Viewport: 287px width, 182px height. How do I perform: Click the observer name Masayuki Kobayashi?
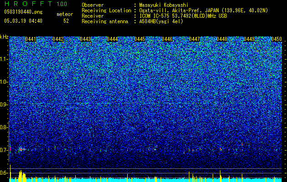click(164, 5)
